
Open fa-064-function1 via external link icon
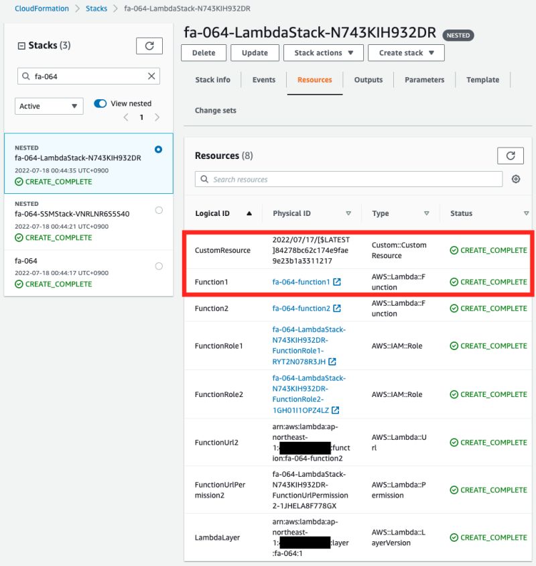pyautogui.click(x=336, y=282)
